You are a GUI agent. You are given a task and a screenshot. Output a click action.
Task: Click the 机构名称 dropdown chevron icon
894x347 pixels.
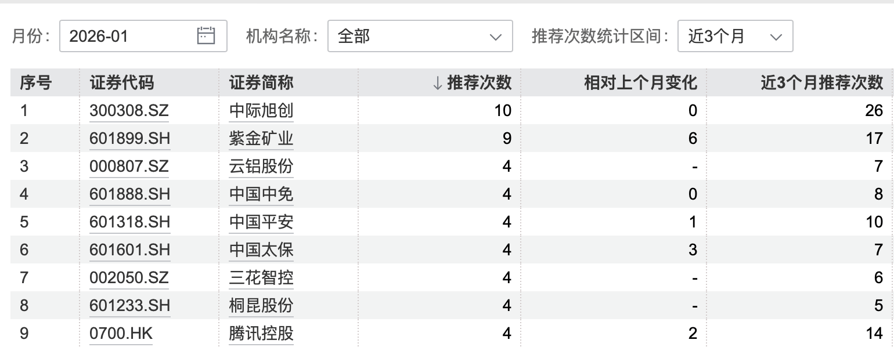[495, 37]
